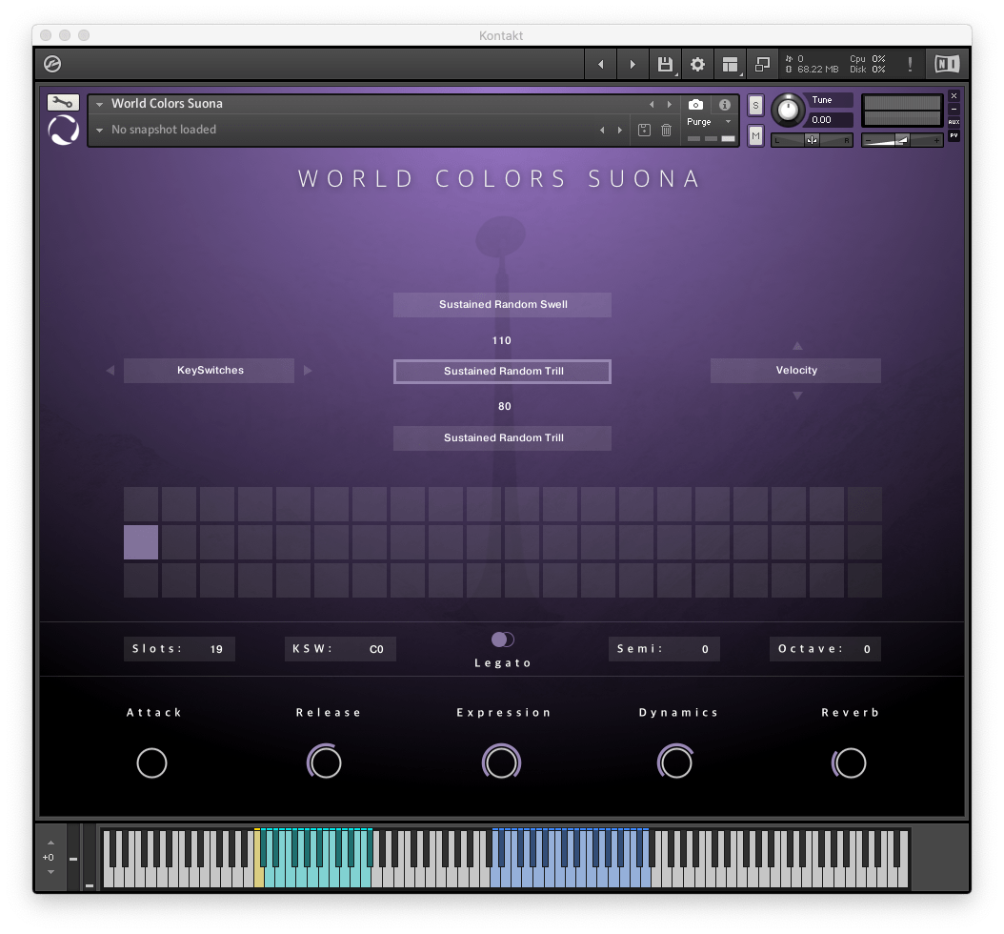Click the KeySwitches mode button

coord(210,371)
